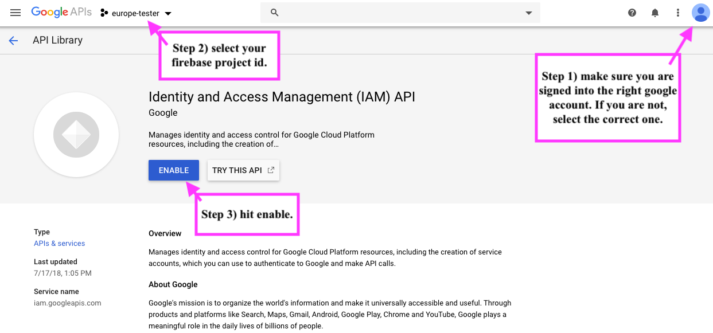Open the notifications bell
The image size is (713, 333).
click(x=655, y=13)
